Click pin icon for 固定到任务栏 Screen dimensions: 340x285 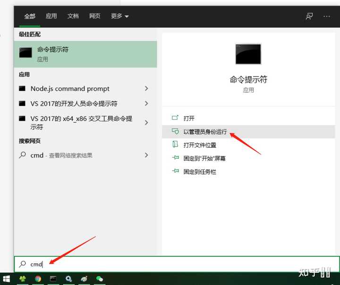pos(175,171)
